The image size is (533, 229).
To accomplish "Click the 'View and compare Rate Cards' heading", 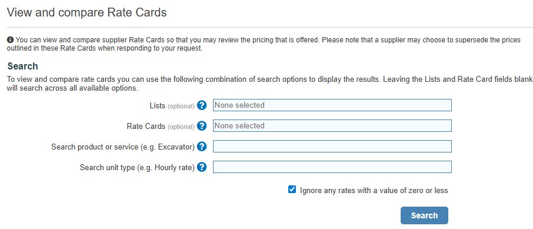I will tap(87, 12).
